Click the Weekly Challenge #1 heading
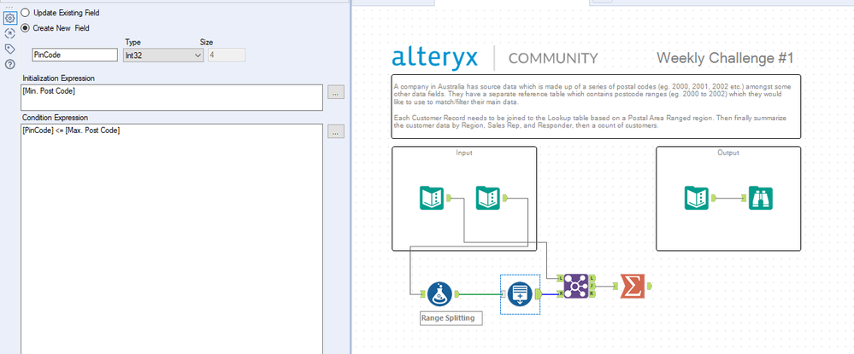 click(x=725, y=58)
